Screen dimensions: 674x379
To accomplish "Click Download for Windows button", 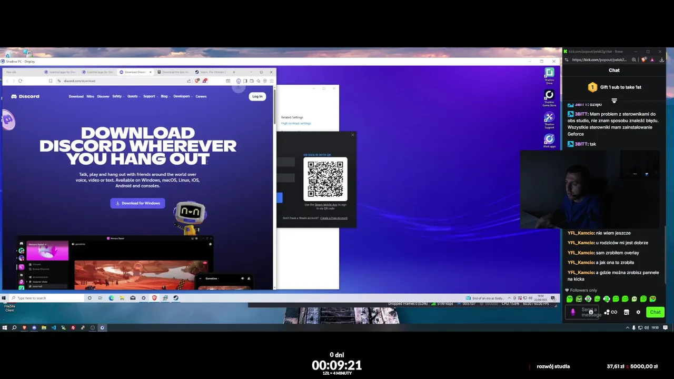I will point(137,203).
